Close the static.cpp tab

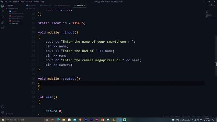point(85,5)
